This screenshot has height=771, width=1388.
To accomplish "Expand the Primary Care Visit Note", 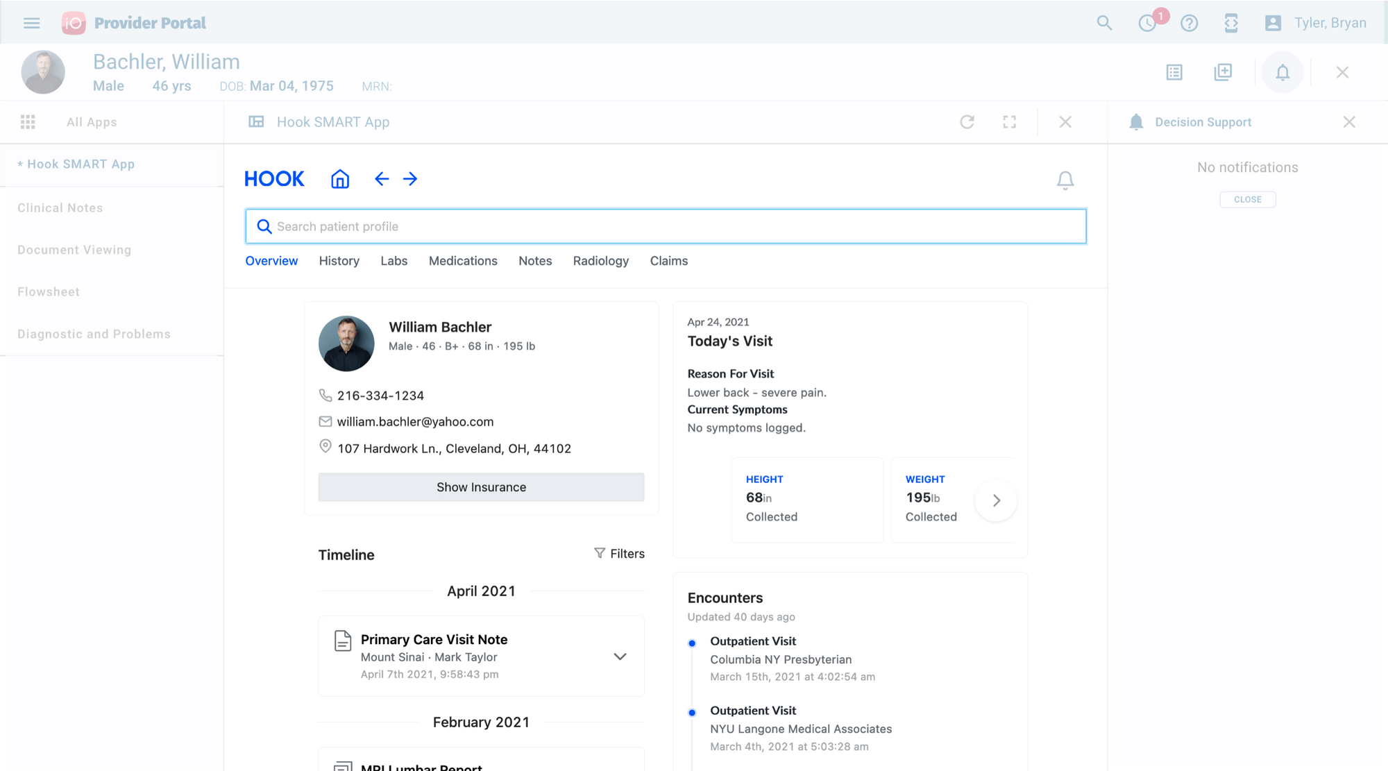I will [x=620, y=656].
